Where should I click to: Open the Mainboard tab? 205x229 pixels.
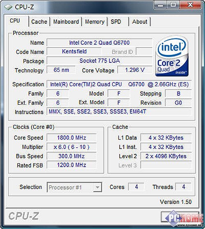[66, 22]
